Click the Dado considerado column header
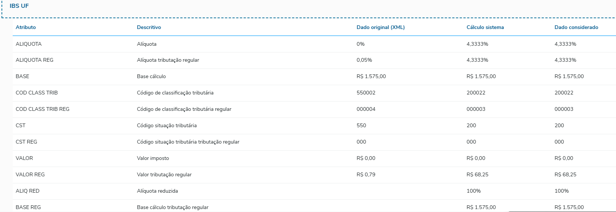Screen dimensions: 616x212 click(576, 27)
